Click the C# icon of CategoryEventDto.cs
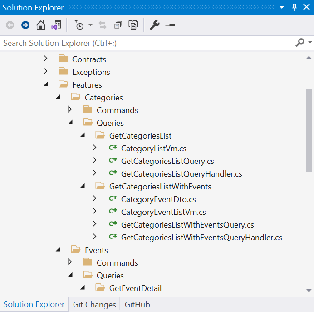Screen dimensions: 314x312 [x=113, y=198]
